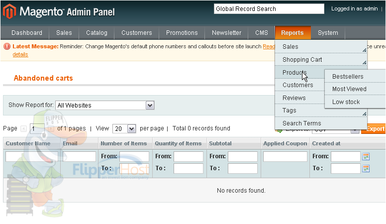
Task: Select Reviews in Reports dropdown
Action: [300, 98]
